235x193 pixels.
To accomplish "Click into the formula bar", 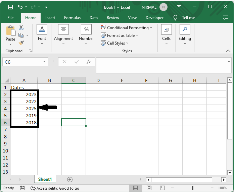I will 161,65.
